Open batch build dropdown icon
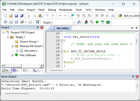Viewport: 140px width, 101px height. [x=26, y=22]
